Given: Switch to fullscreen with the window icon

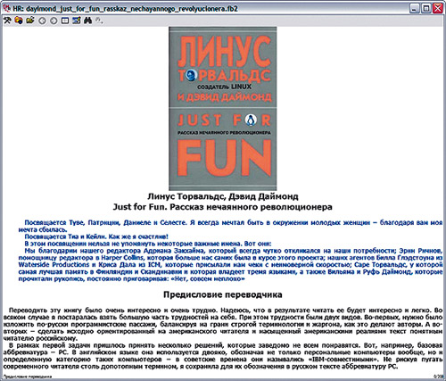Looking at the screenshot, I should (65, 21).
